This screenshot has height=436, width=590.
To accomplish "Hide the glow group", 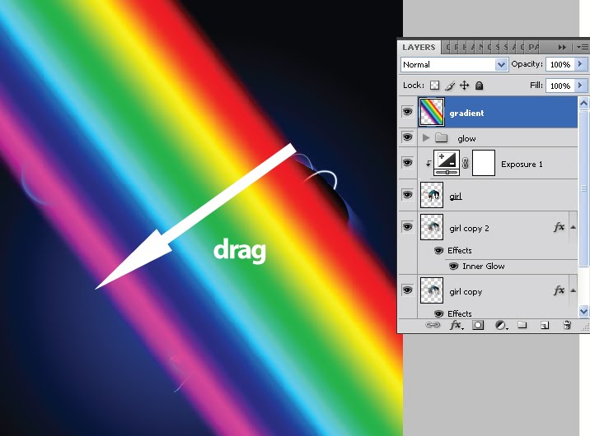I will tap(407, 137).
